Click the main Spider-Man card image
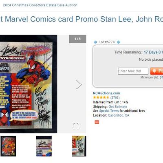The width and height of the screenshot is (163, 163). (x=29, y=84)
